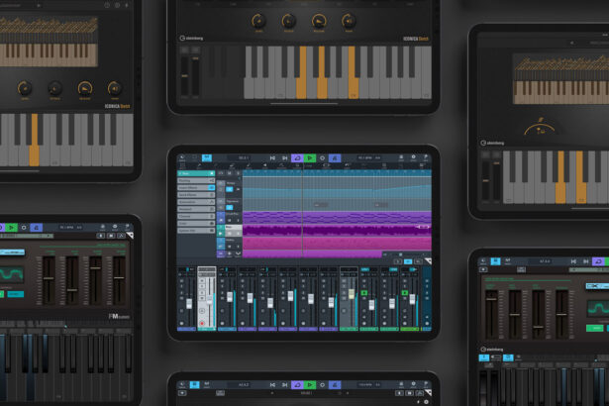Click the orange key on the top left iPad
Viewport: 609px width, 406px height.
35,140
